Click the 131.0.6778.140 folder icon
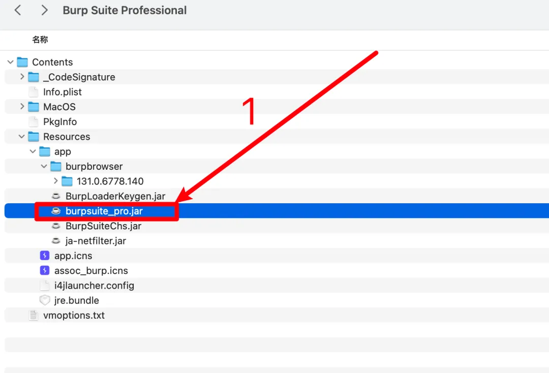This screenshot has width=549, height=373. coord(67,181)
